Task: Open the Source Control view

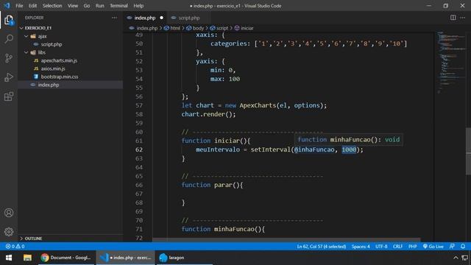Action: [9, 58]
